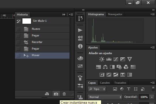The height and width of the screenshot is (104, 156).
Task: Add a Color Lookup adjustment
Action: (x=133, y=67)
